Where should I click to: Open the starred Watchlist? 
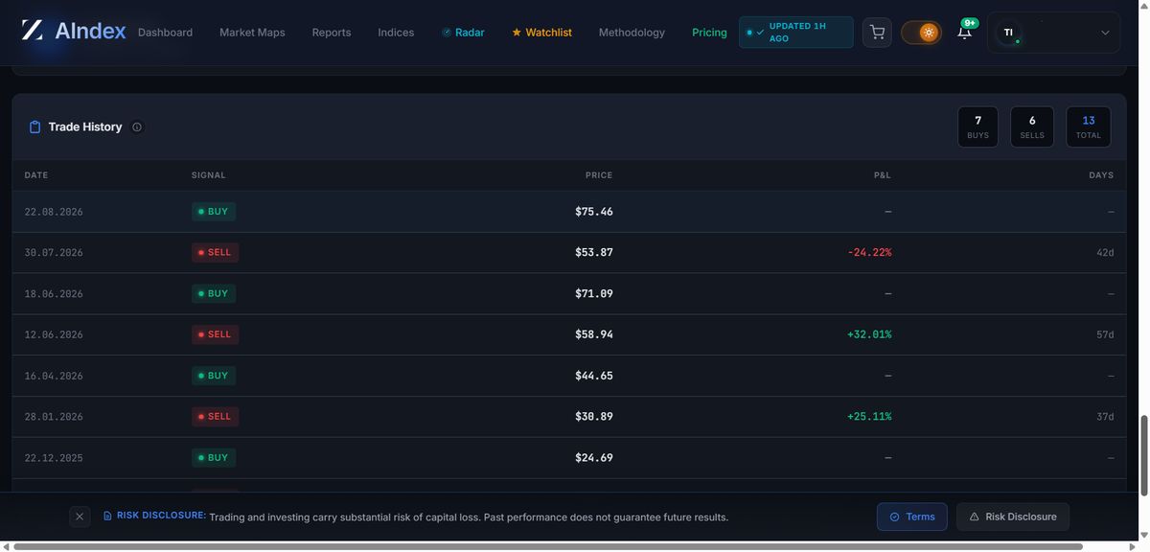pos(541,33)
